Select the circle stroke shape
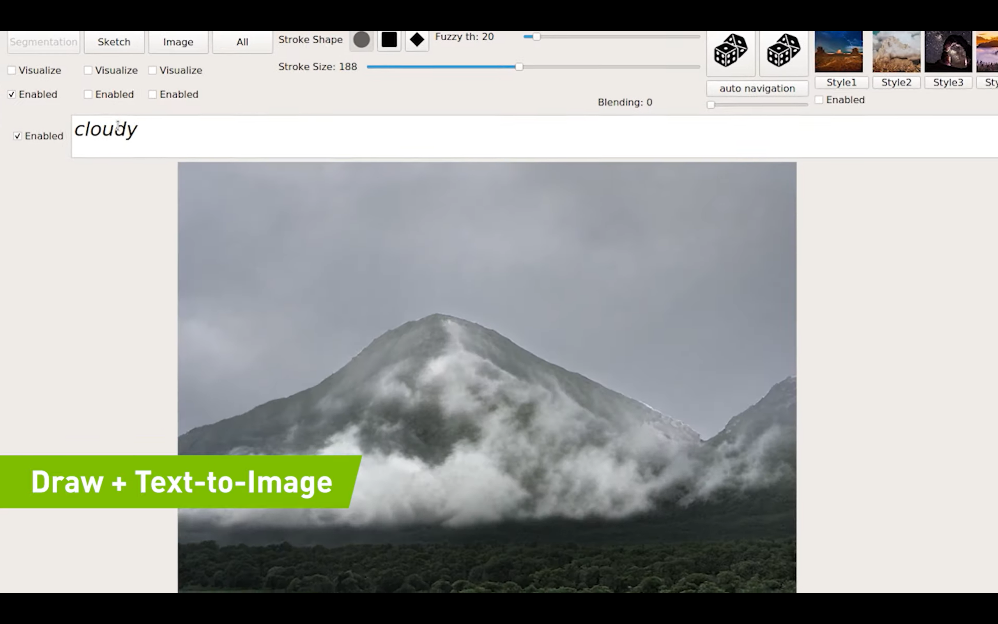Image resolution: width=998 pixels, height=624 pixels. coord(361,40)
